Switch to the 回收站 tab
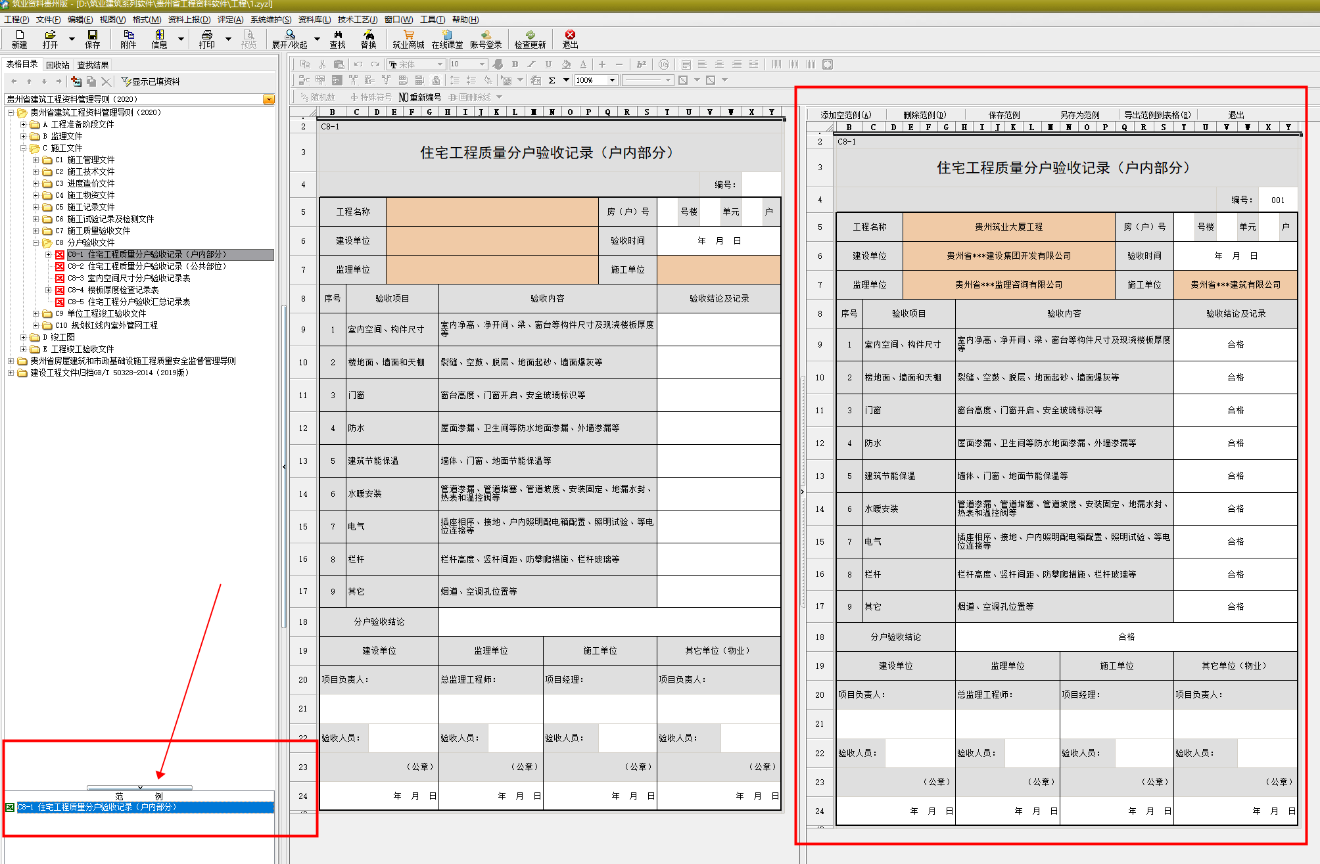1320x864 pixels. (x=58, y=65)
